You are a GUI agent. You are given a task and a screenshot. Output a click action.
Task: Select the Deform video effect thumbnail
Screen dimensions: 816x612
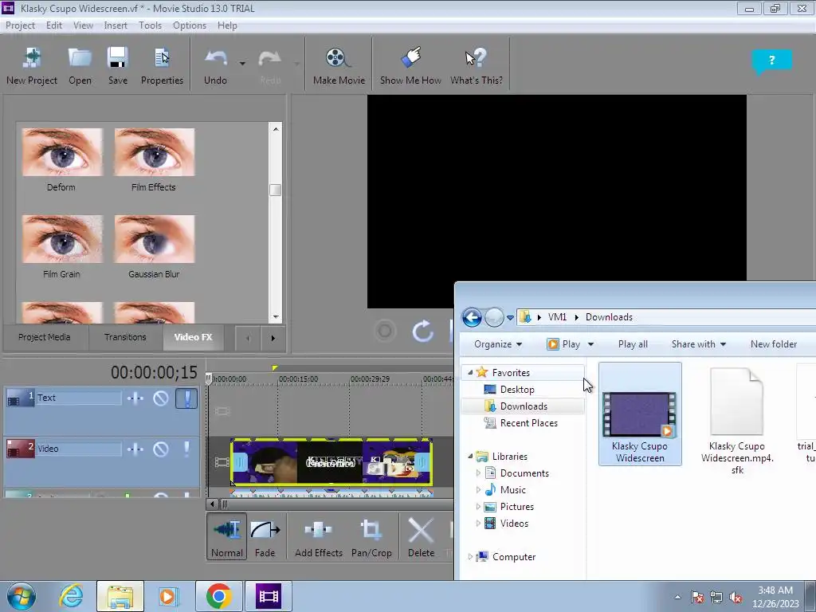[62, 152]
